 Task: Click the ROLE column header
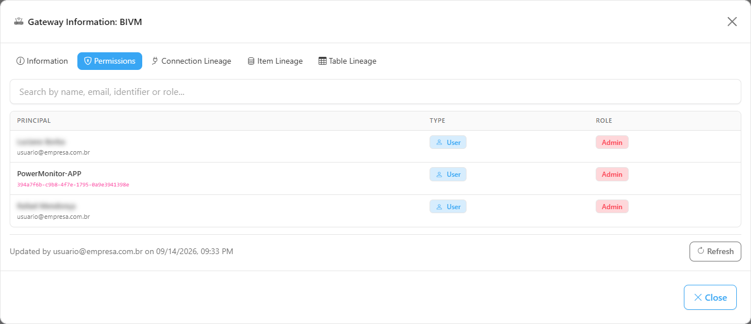(604, 121)
